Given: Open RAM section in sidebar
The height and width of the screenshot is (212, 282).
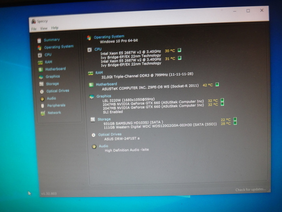Looking at the screenshot, I should tap(48, 62).
